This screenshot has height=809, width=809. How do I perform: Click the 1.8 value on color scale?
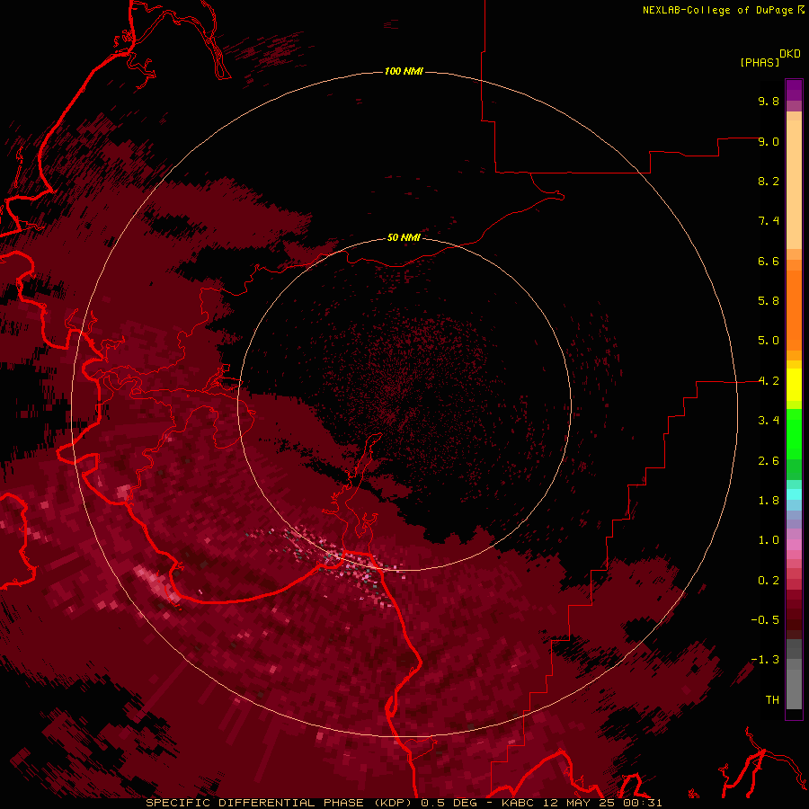pyautogui.click(x=769, y=501)
